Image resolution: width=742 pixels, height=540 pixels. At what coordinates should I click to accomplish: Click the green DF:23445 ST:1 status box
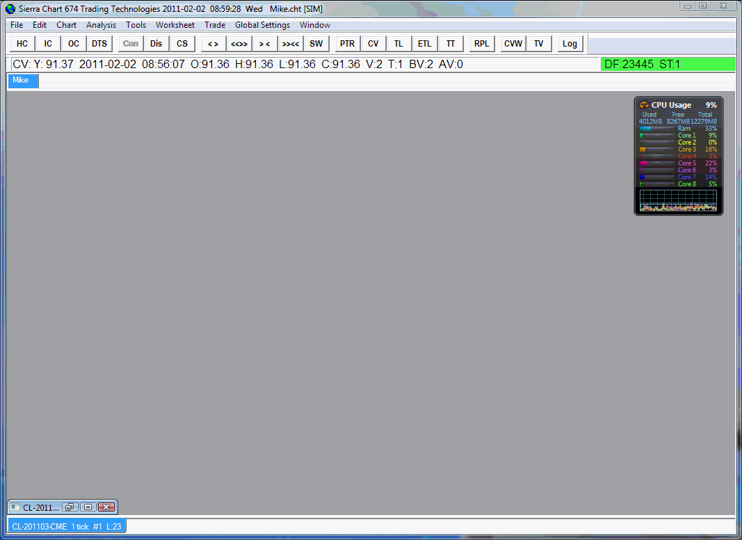pyautogui.click(x=668, y=65)
